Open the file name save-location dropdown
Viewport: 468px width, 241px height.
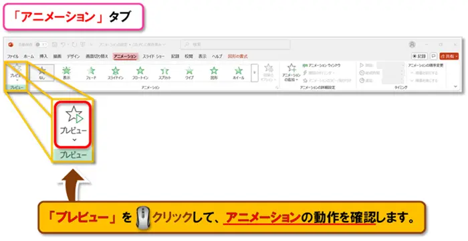pos(164,45)
